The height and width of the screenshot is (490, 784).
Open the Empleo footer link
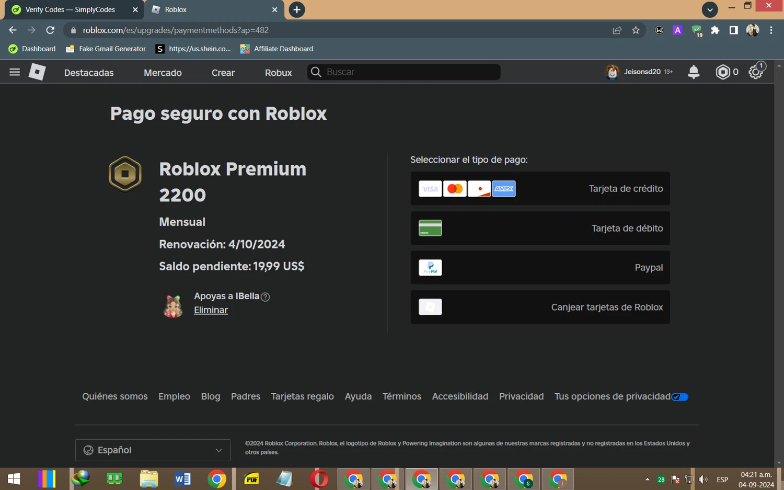[174, 396]
